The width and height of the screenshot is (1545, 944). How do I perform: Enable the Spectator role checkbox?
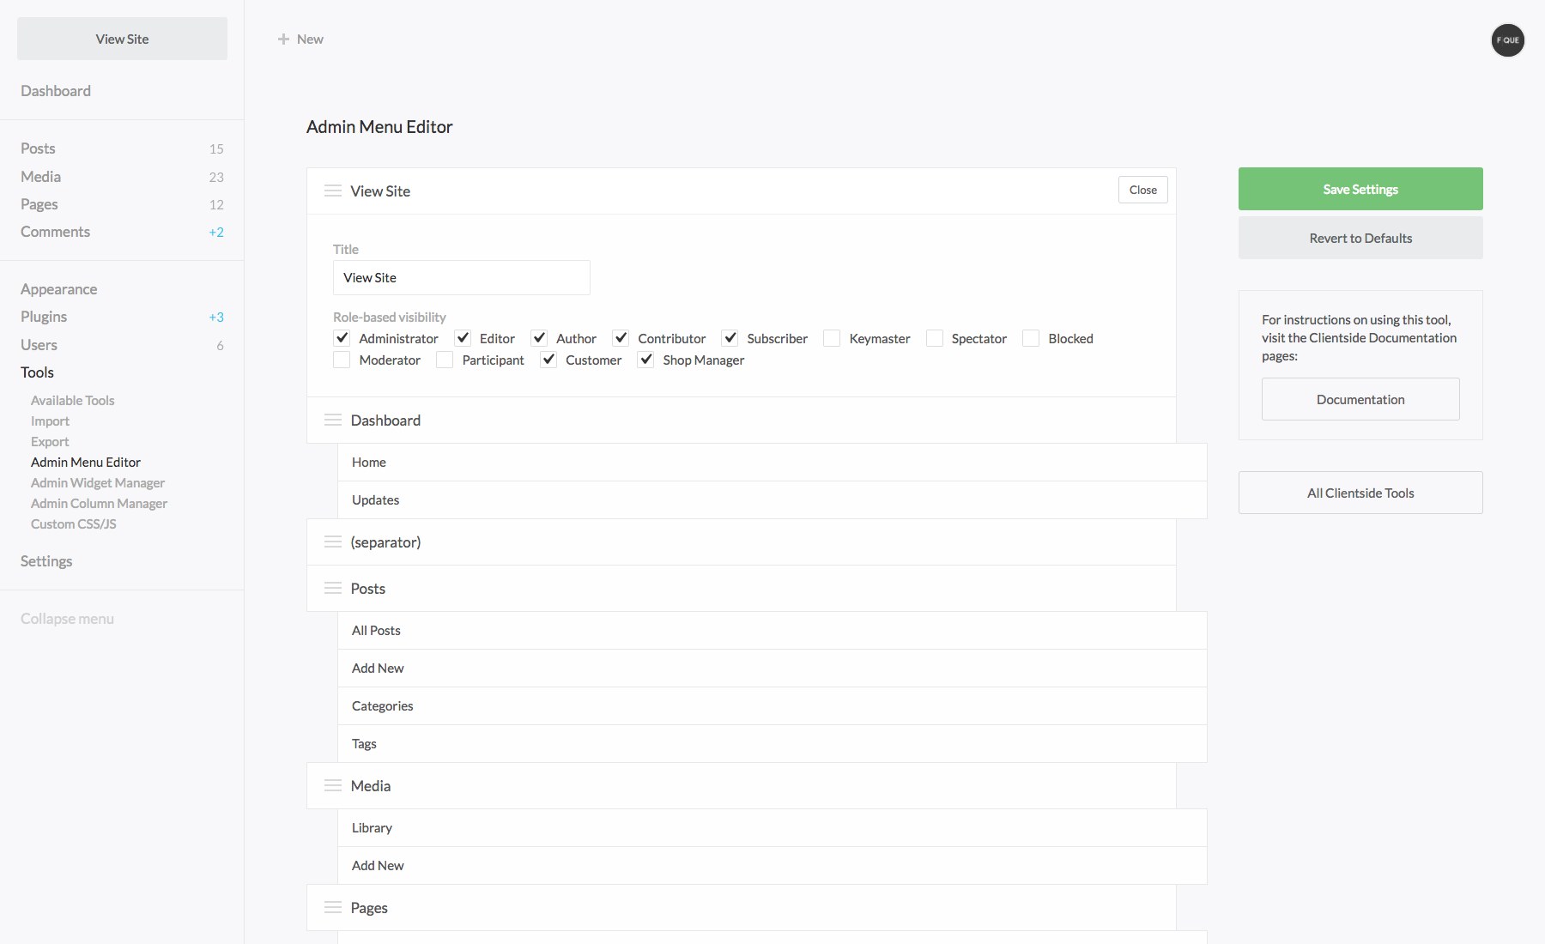(935, 338)
